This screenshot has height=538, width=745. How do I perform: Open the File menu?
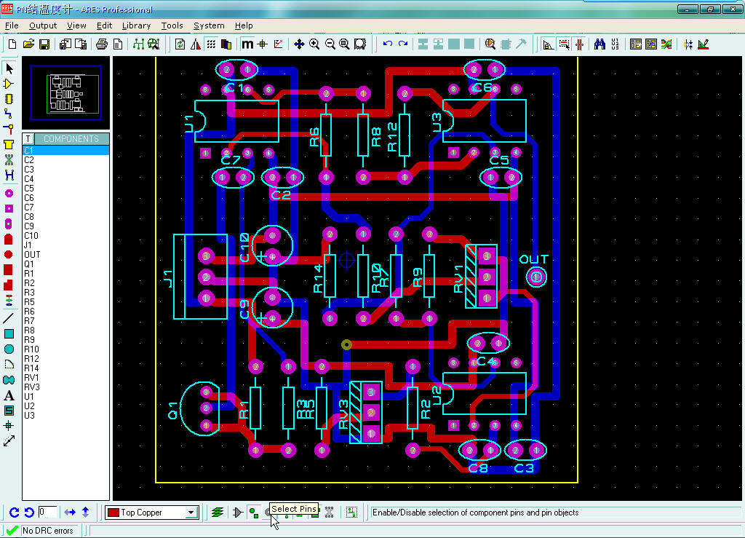tap(12, 25)
